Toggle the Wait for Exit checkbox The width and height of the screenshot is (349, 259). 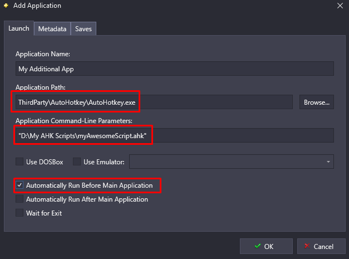click(x=21, y=213)
